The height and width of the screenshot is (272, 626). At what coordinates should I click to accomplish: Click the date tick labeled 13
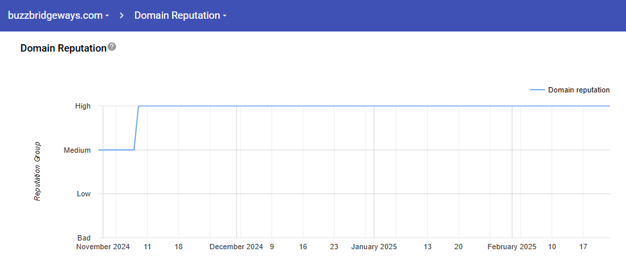click(427, 247)
